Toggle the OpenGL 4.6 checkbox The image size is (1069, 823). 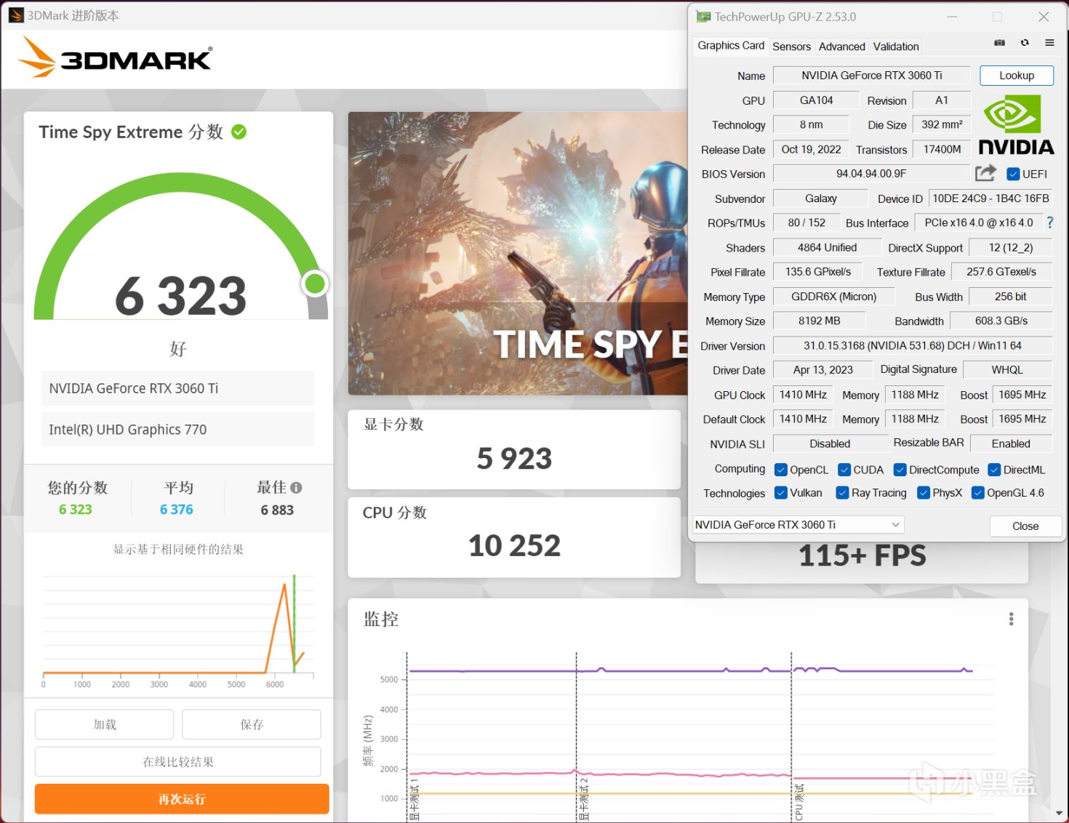click(978, 493)
